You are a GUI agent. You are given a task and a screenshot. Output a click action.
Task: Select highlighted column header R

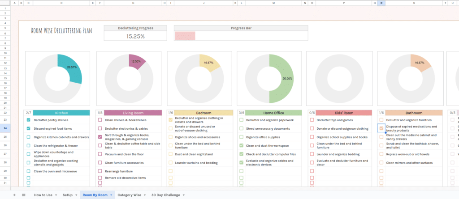tap(381, 3)
